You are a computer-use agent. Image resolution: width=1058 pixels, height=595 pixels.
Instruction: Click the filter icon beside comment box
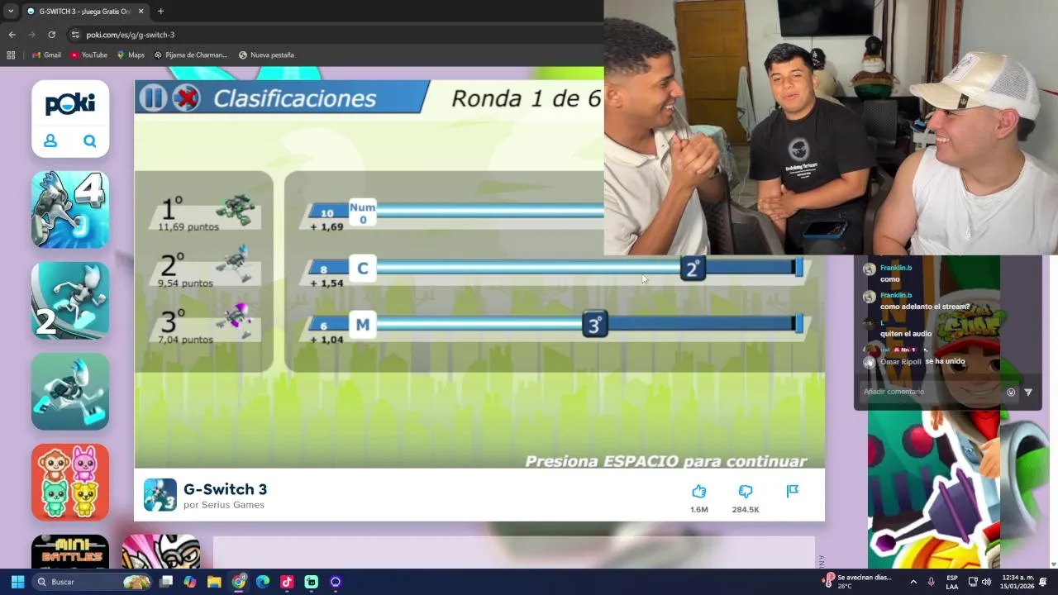coord(1028,393)
